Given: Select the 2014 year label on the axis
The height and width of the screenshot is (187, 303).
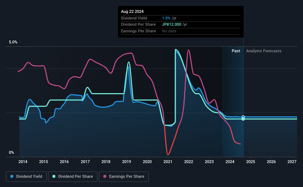Looking at the screenshot, I should point(23,162).
